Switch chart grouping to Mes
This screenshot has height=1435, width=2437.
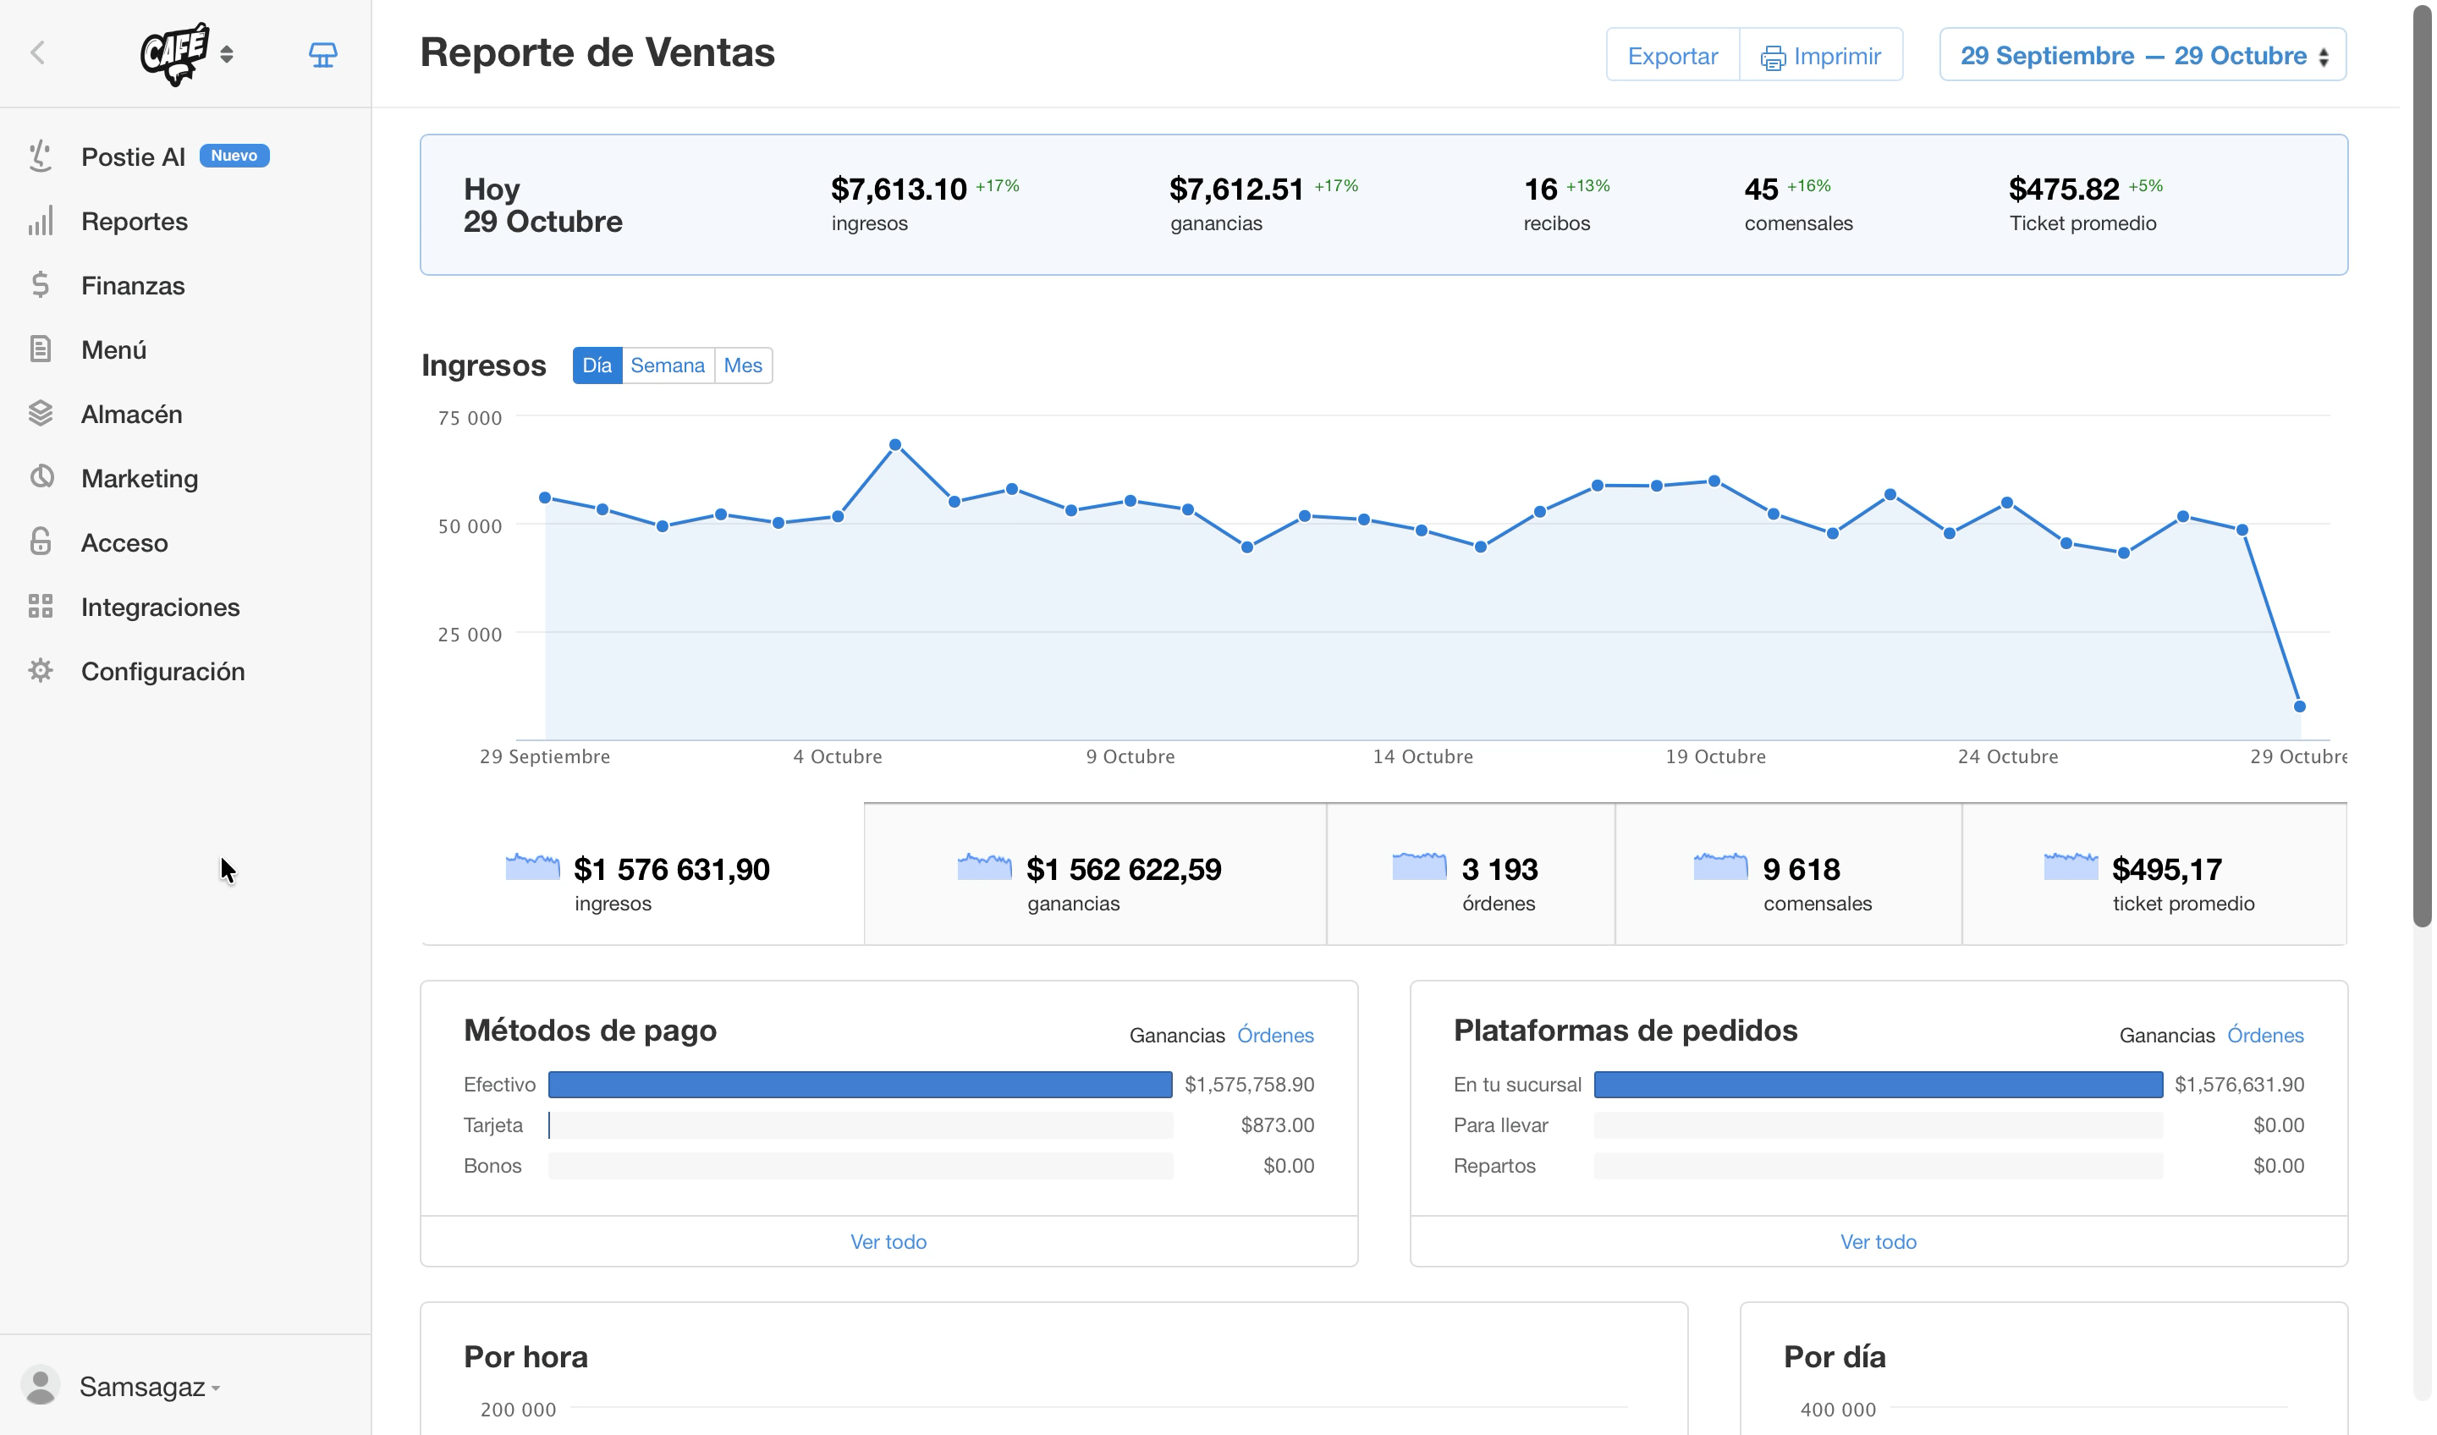pyautogui.click(x=745, y=366)
